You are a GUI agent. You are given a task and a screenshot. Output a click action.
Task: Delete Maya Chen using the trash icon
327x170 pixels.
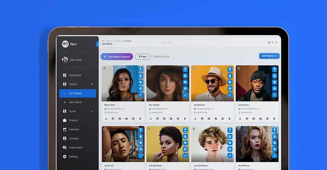pos(140,119)
